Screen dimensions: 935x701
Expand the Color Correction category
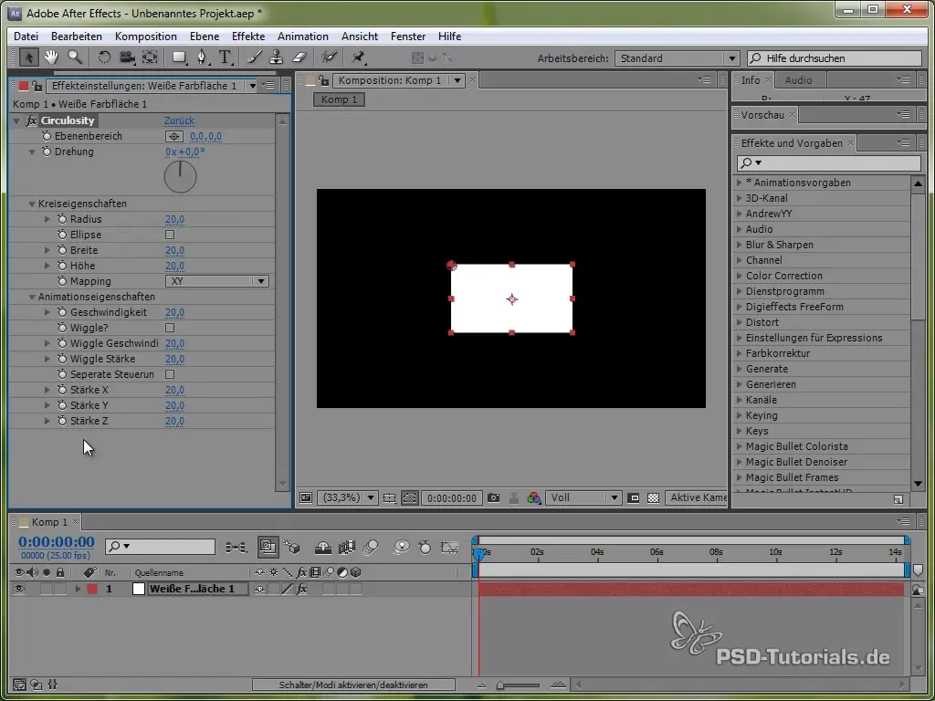(740, 276)
